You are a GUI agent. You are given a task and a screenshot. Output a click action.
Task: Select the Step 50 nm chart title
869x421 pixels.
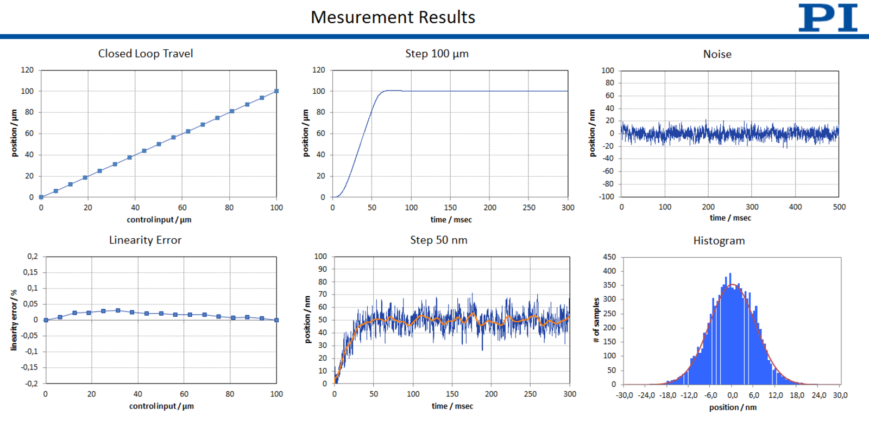tap(438, 240)
